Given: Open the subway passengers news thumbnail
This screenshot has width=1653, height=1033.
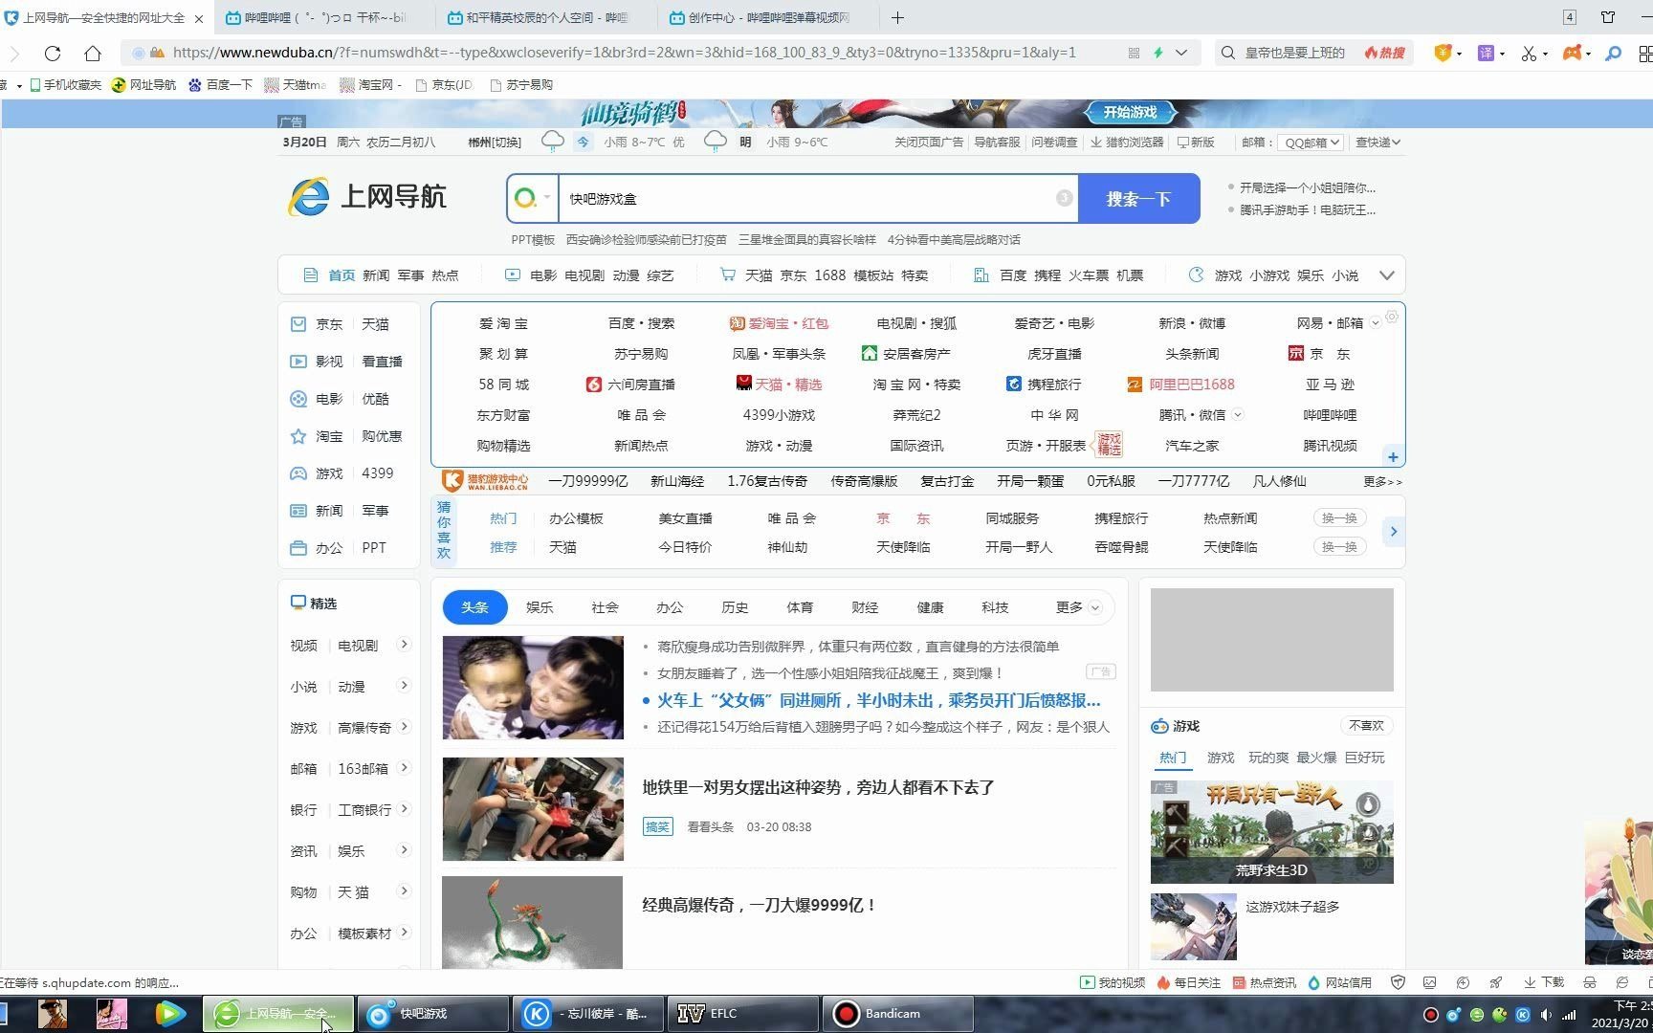Looking at the screenshot, I should point(533,809).
